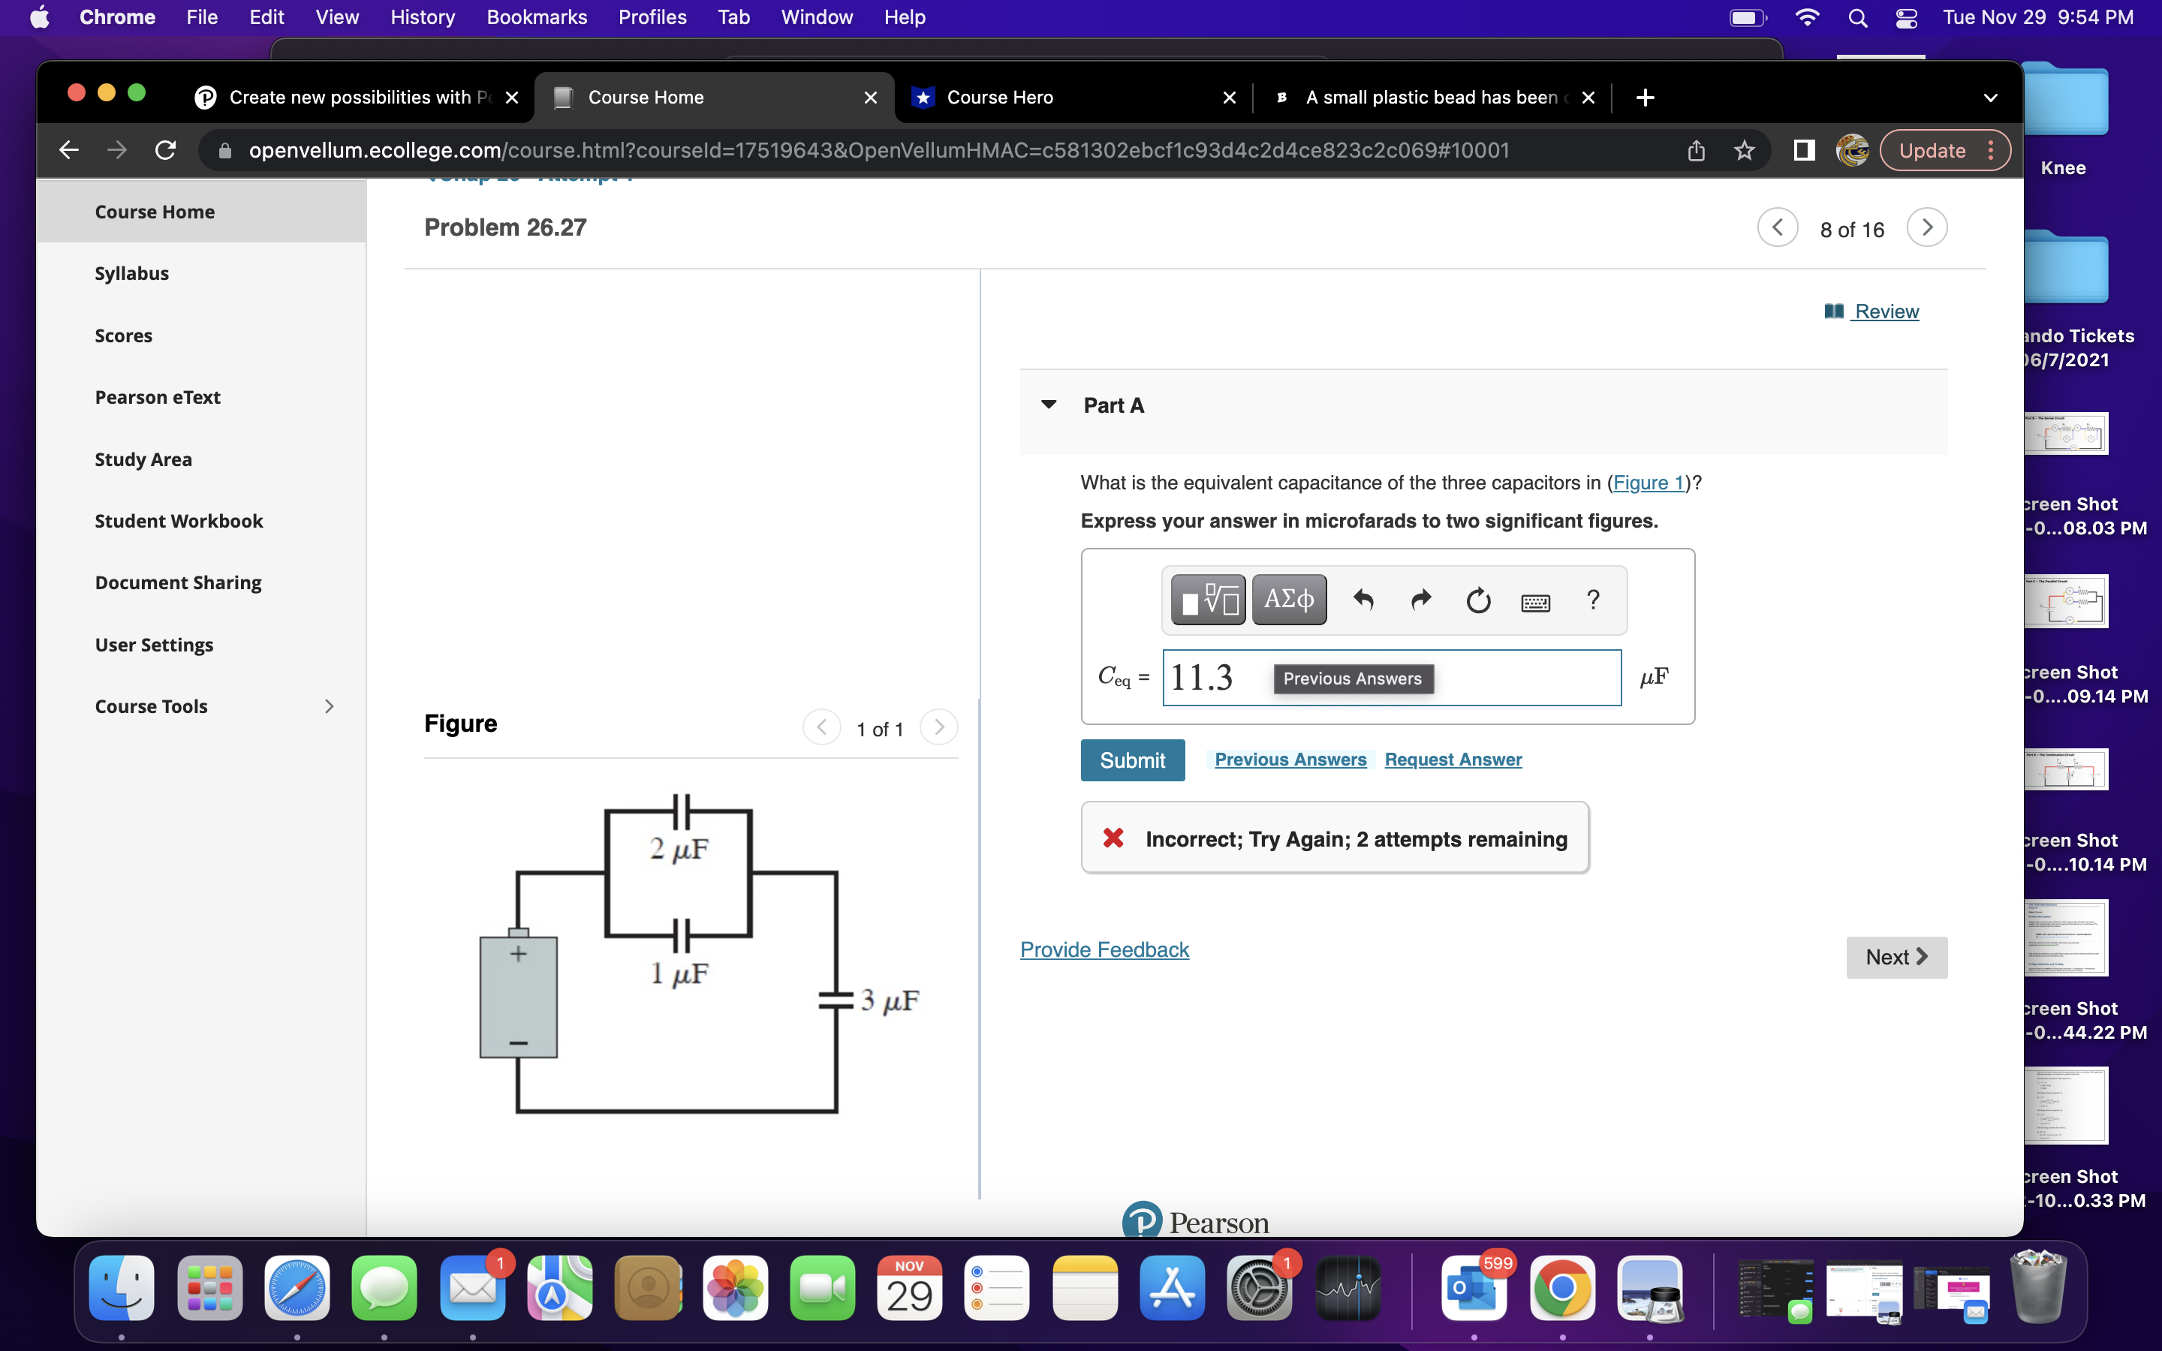Open the Bookmarks menu

click(x=536, y=17)
